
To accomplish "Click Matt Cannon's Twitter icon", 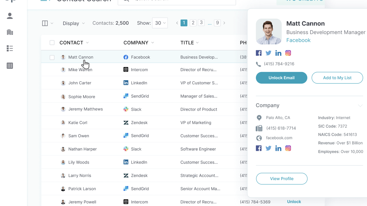I will pos(268,53).
